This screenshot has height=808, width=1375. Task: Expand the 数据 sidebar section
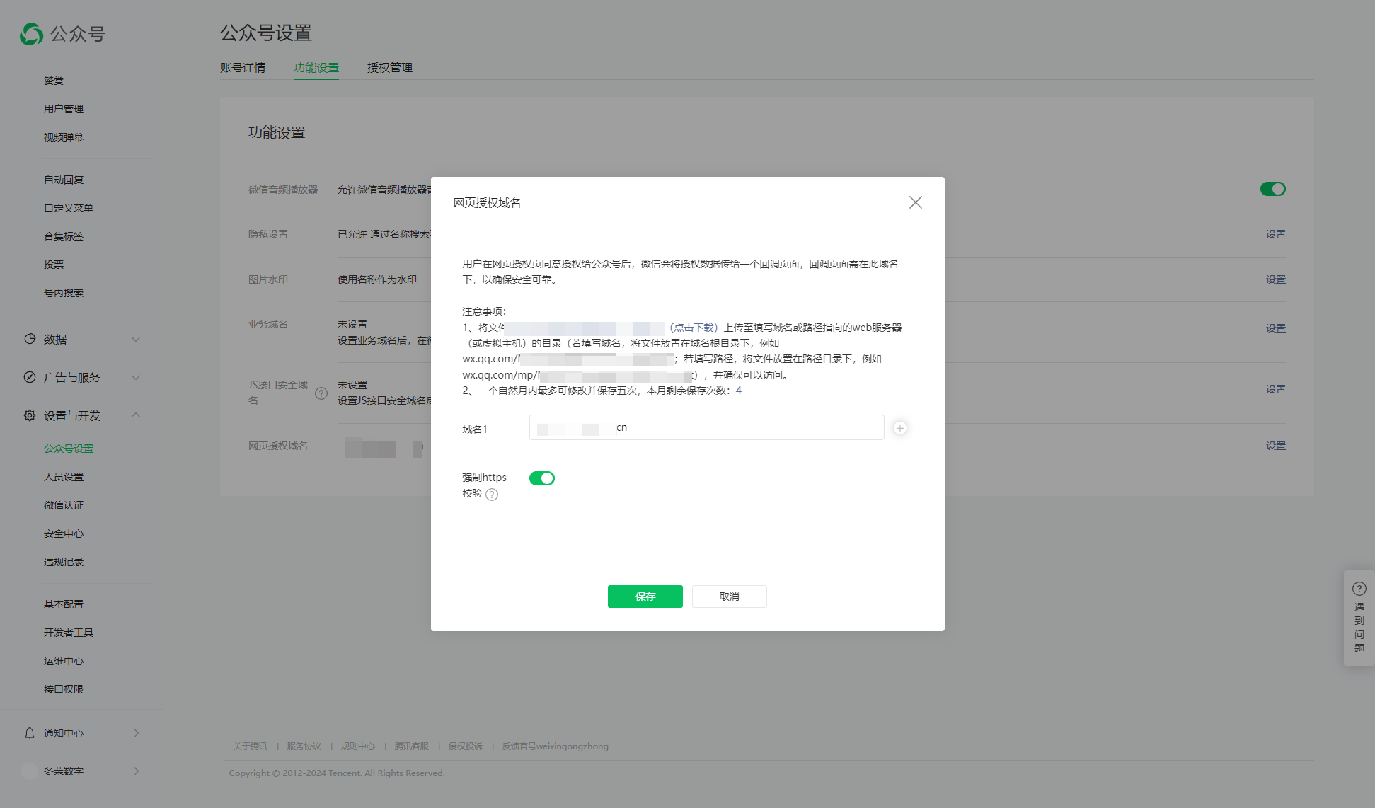click(x=136, y=339)
